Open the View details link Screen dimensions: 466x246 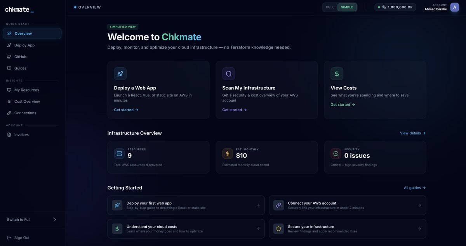coord(413,133)
